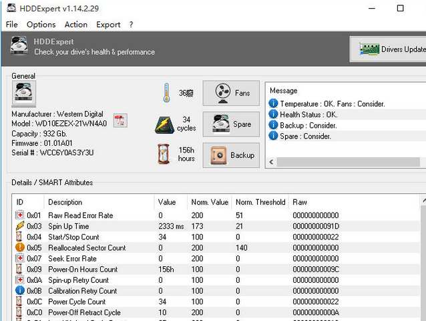The width and height of the screenshot is (426, 321).
Task: Click the info icon next to Health Status
Action: tap(273, 114)
